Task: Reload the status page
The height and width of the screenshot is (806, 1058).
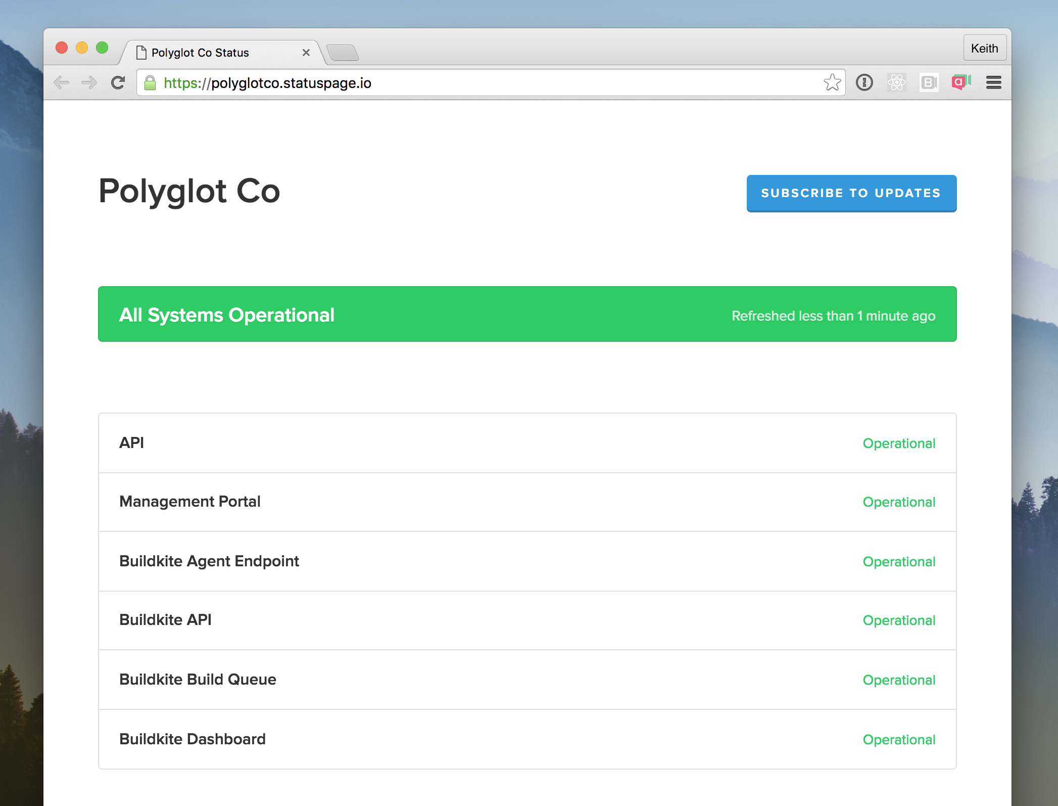Action: pyautogui.click(x=118, y=82)
